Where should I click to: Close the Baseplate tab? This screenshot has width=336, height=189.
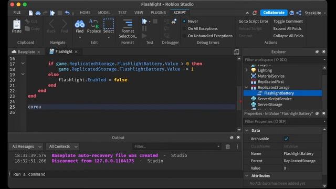[x=38, y=52]
